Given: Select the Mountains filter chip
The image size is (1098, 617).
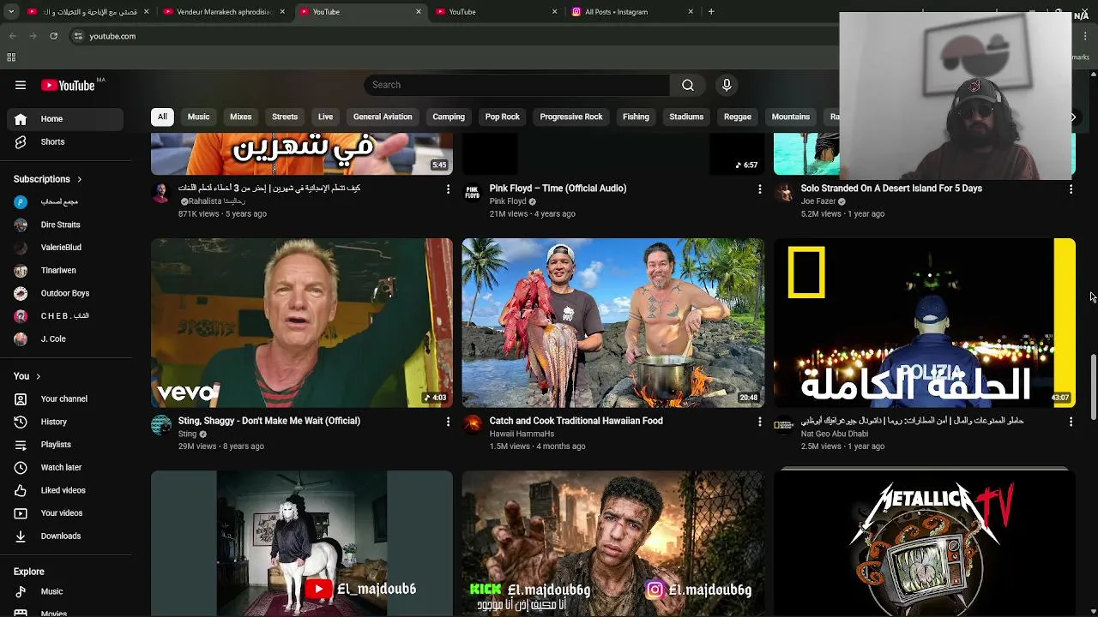Looking at the screenshot, I should tap(791, 117).
